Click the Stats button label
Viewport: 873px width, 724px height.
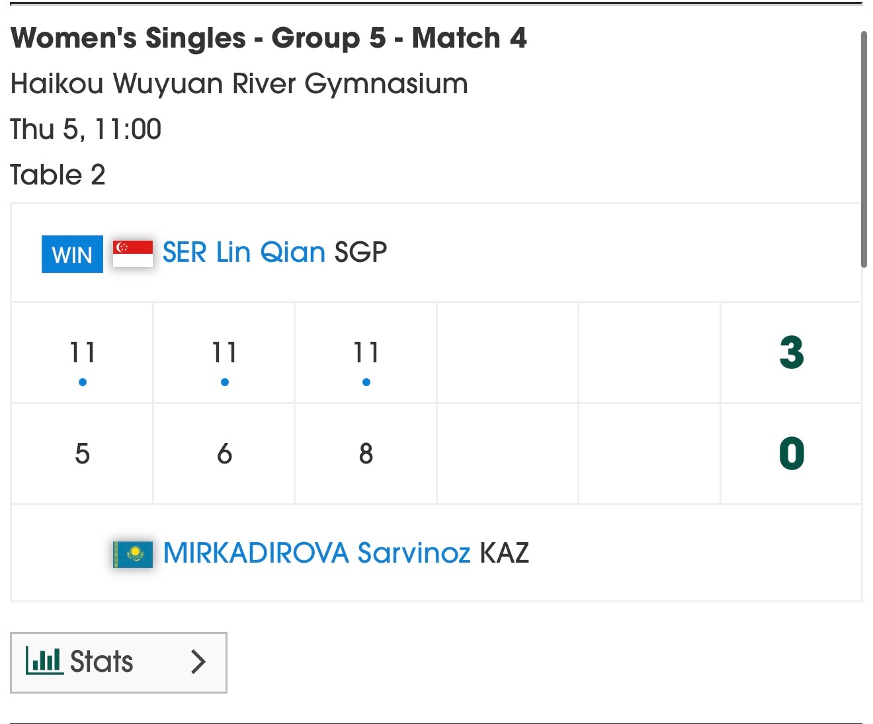tap(101, 661)
